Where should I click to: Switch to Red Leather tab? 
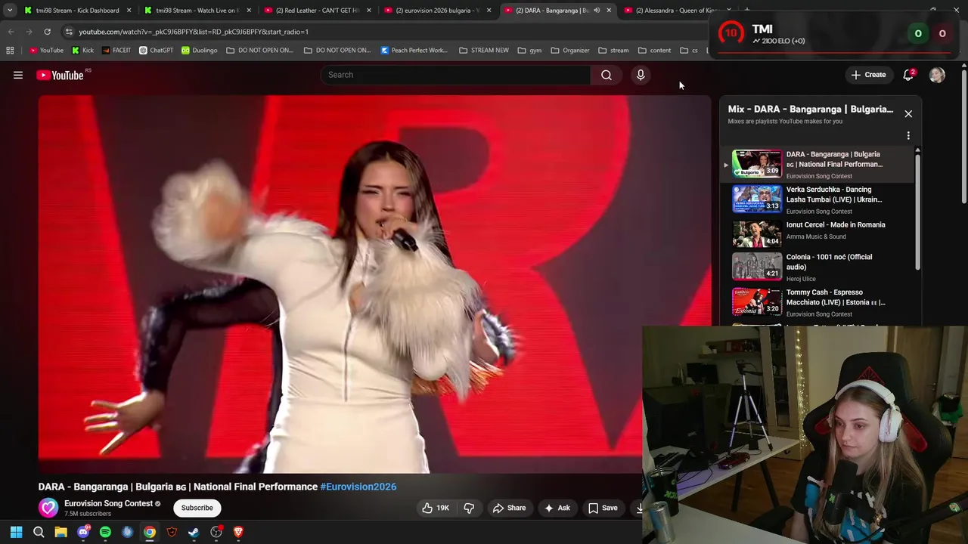pyautogui.click(x=317, y=11)
